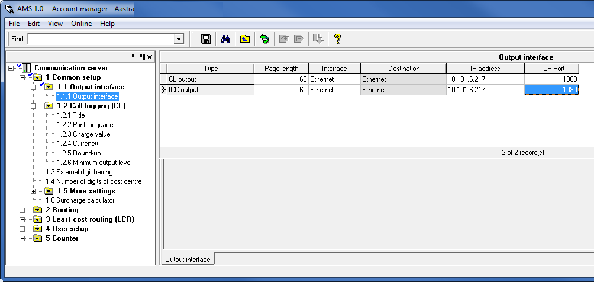The image size is (594, 282).
Task: Click inside the Find text field
Action: click(101, 39)
